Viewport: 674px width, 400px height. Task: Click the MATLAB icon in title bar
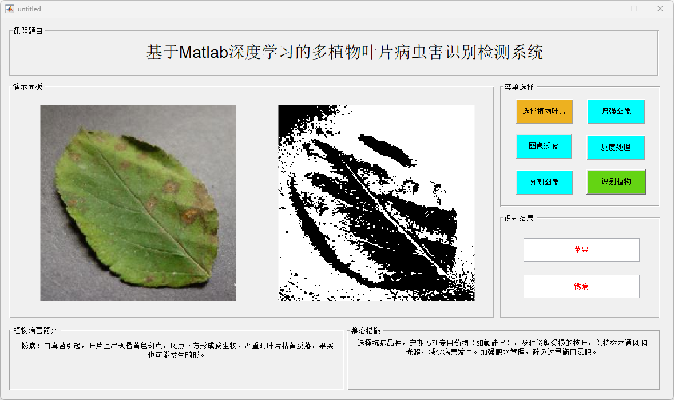(10, 9)
